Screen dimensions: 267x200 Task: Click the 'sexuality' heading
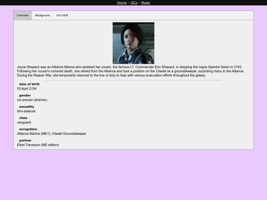point(27,107)
